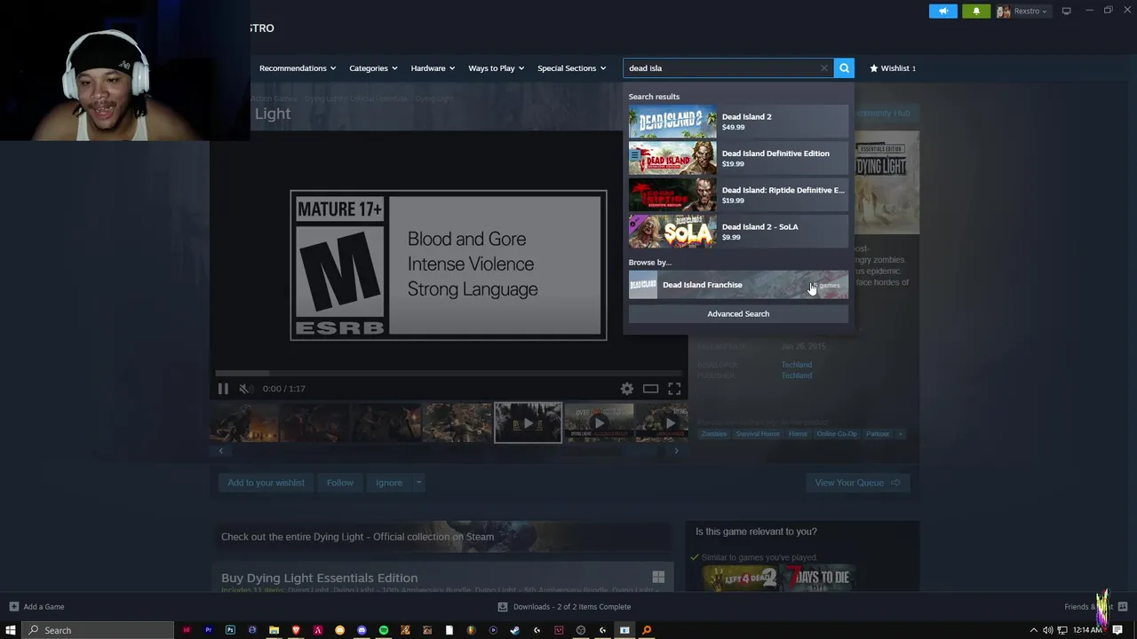Browse by Dead Island Franchise
This screenshot has height=639, width=1137.
coord(738,285)
